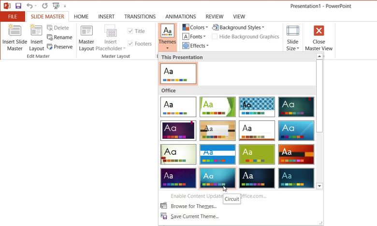Enable Hide Background Graphics checkbox
Screen dimensions: 377x226
[215, 37]
